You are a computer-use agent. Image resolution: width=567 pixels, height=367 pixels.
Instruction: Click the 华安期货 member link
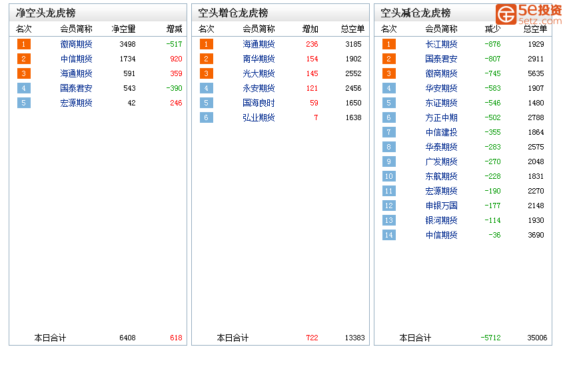coord(441,88)
